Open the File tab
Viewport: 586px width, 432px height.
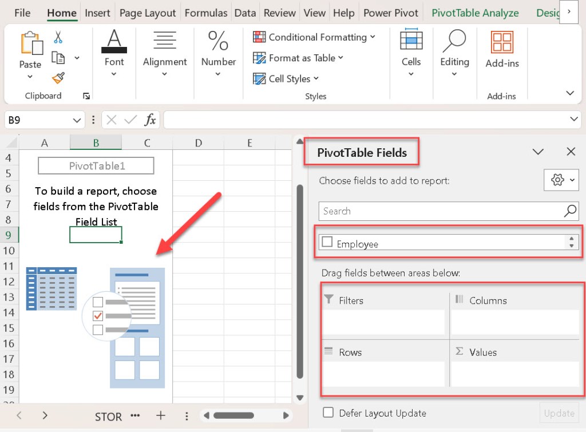[22, 13]
